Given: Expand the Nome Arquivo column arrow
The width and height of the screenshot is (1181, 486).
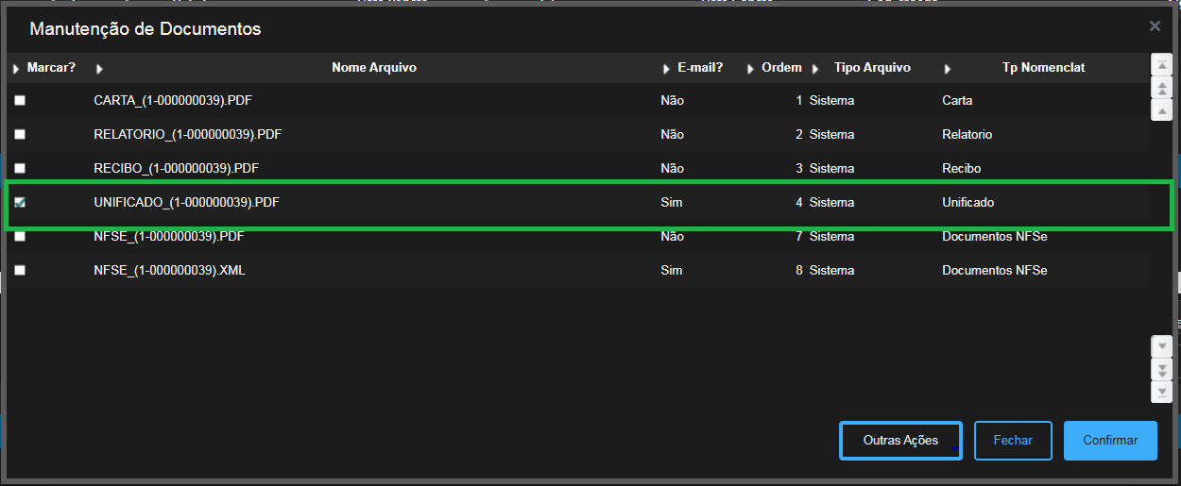Looking at the screenshot, I should (100, 69).
